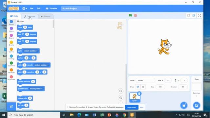Show the sprite with the eye icon
Image resolution: width=210 pixels, height=118 pixels.
tap(138, 87)
